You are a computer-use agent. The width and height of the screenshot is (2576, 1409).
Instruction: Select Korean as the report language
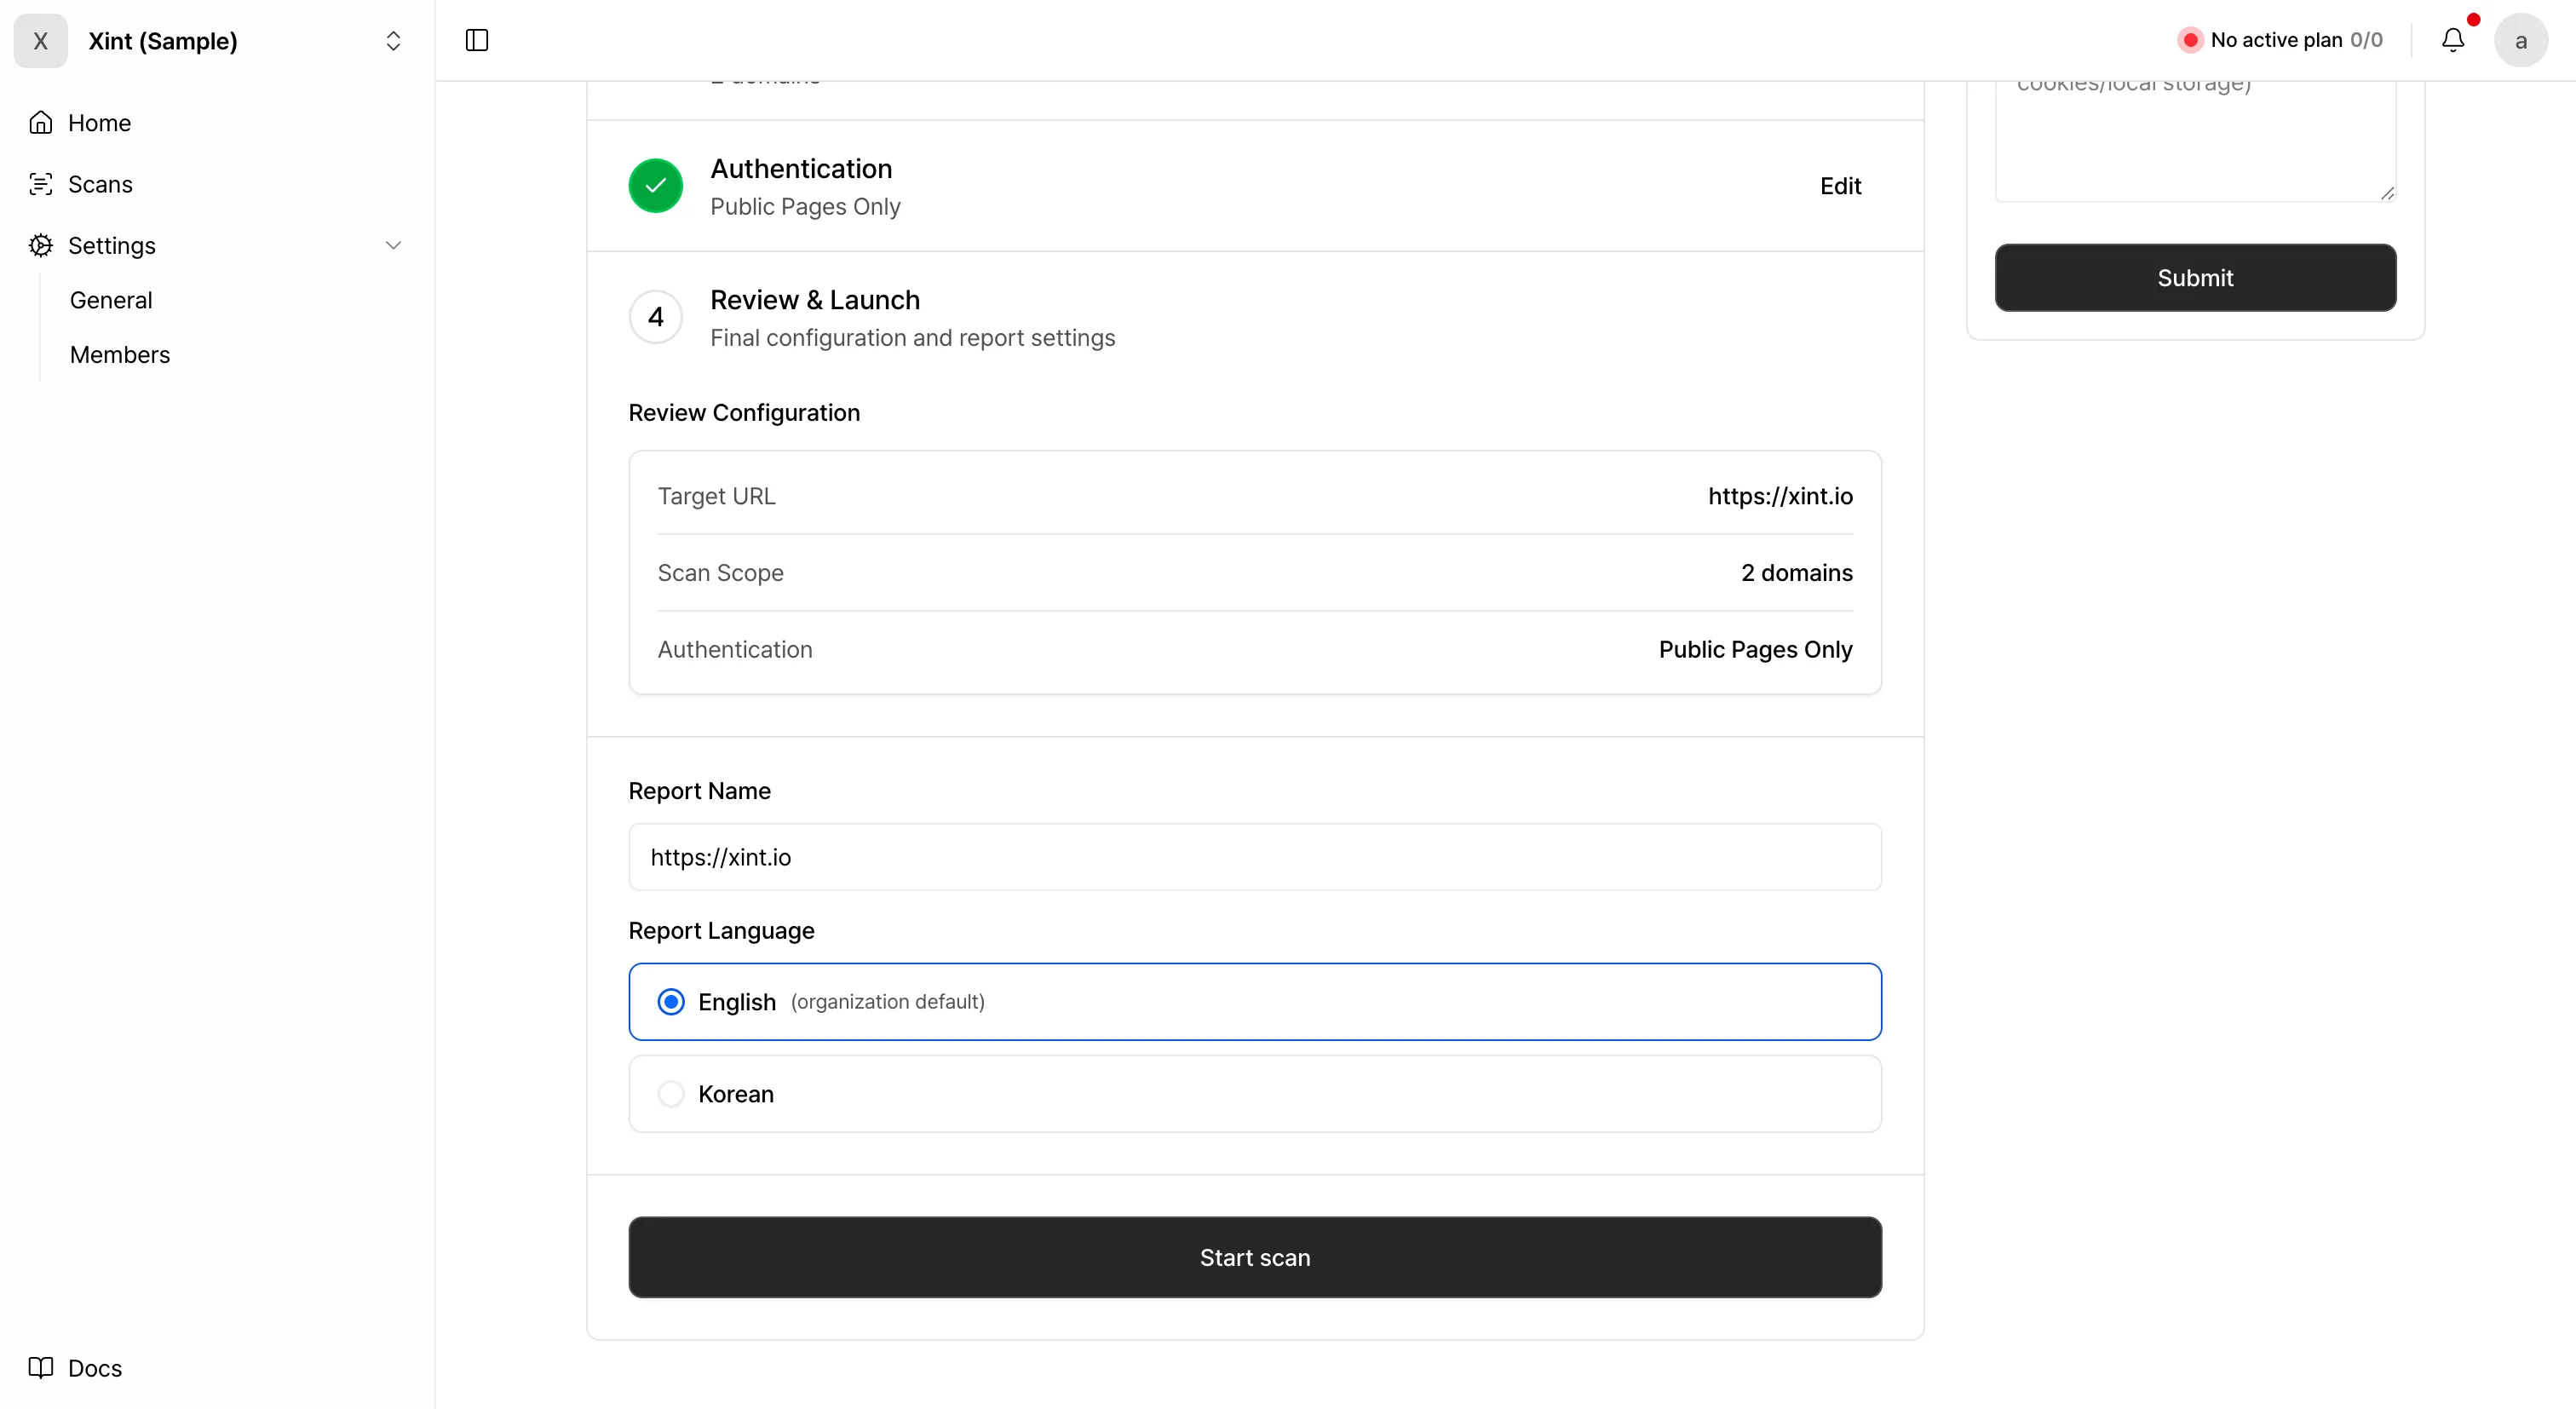tap(671, 1093)
